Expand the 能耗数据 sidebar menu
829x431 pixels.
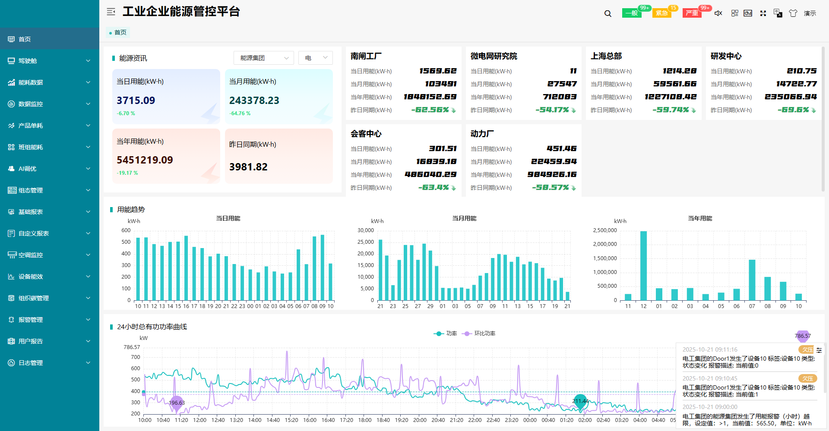pyautogui.click(x=50, y=82)
